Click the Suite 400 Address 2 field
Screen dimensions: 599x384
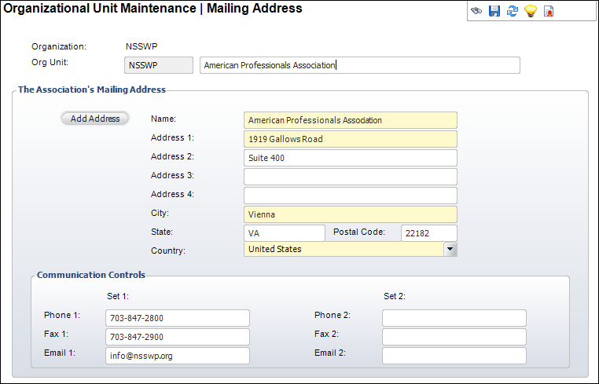[x=351, y=158]
